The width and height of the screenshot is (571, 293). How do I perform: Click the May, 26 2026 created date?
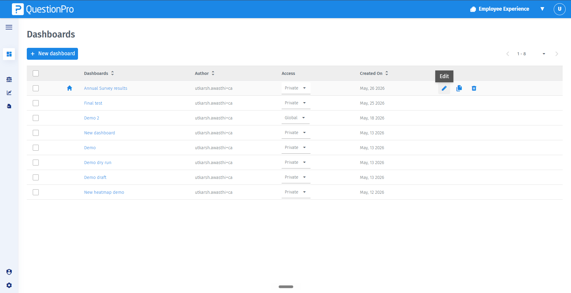click(372, 88)
